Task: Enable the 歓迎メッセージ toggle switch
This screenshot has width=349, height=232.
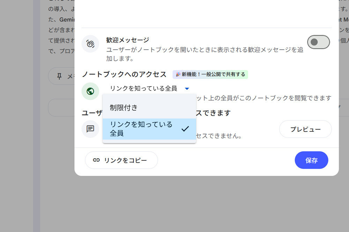Action: 318,42
